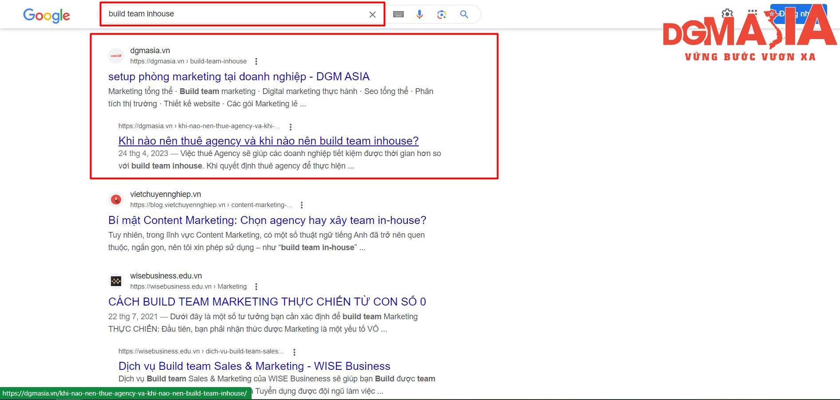Open the on-screen keyboard icon

click(398, 14)
